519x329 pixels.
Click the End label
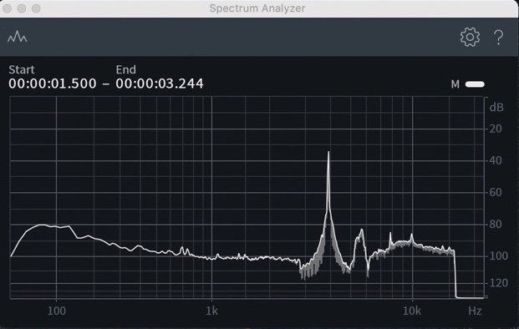click(125, 70)
